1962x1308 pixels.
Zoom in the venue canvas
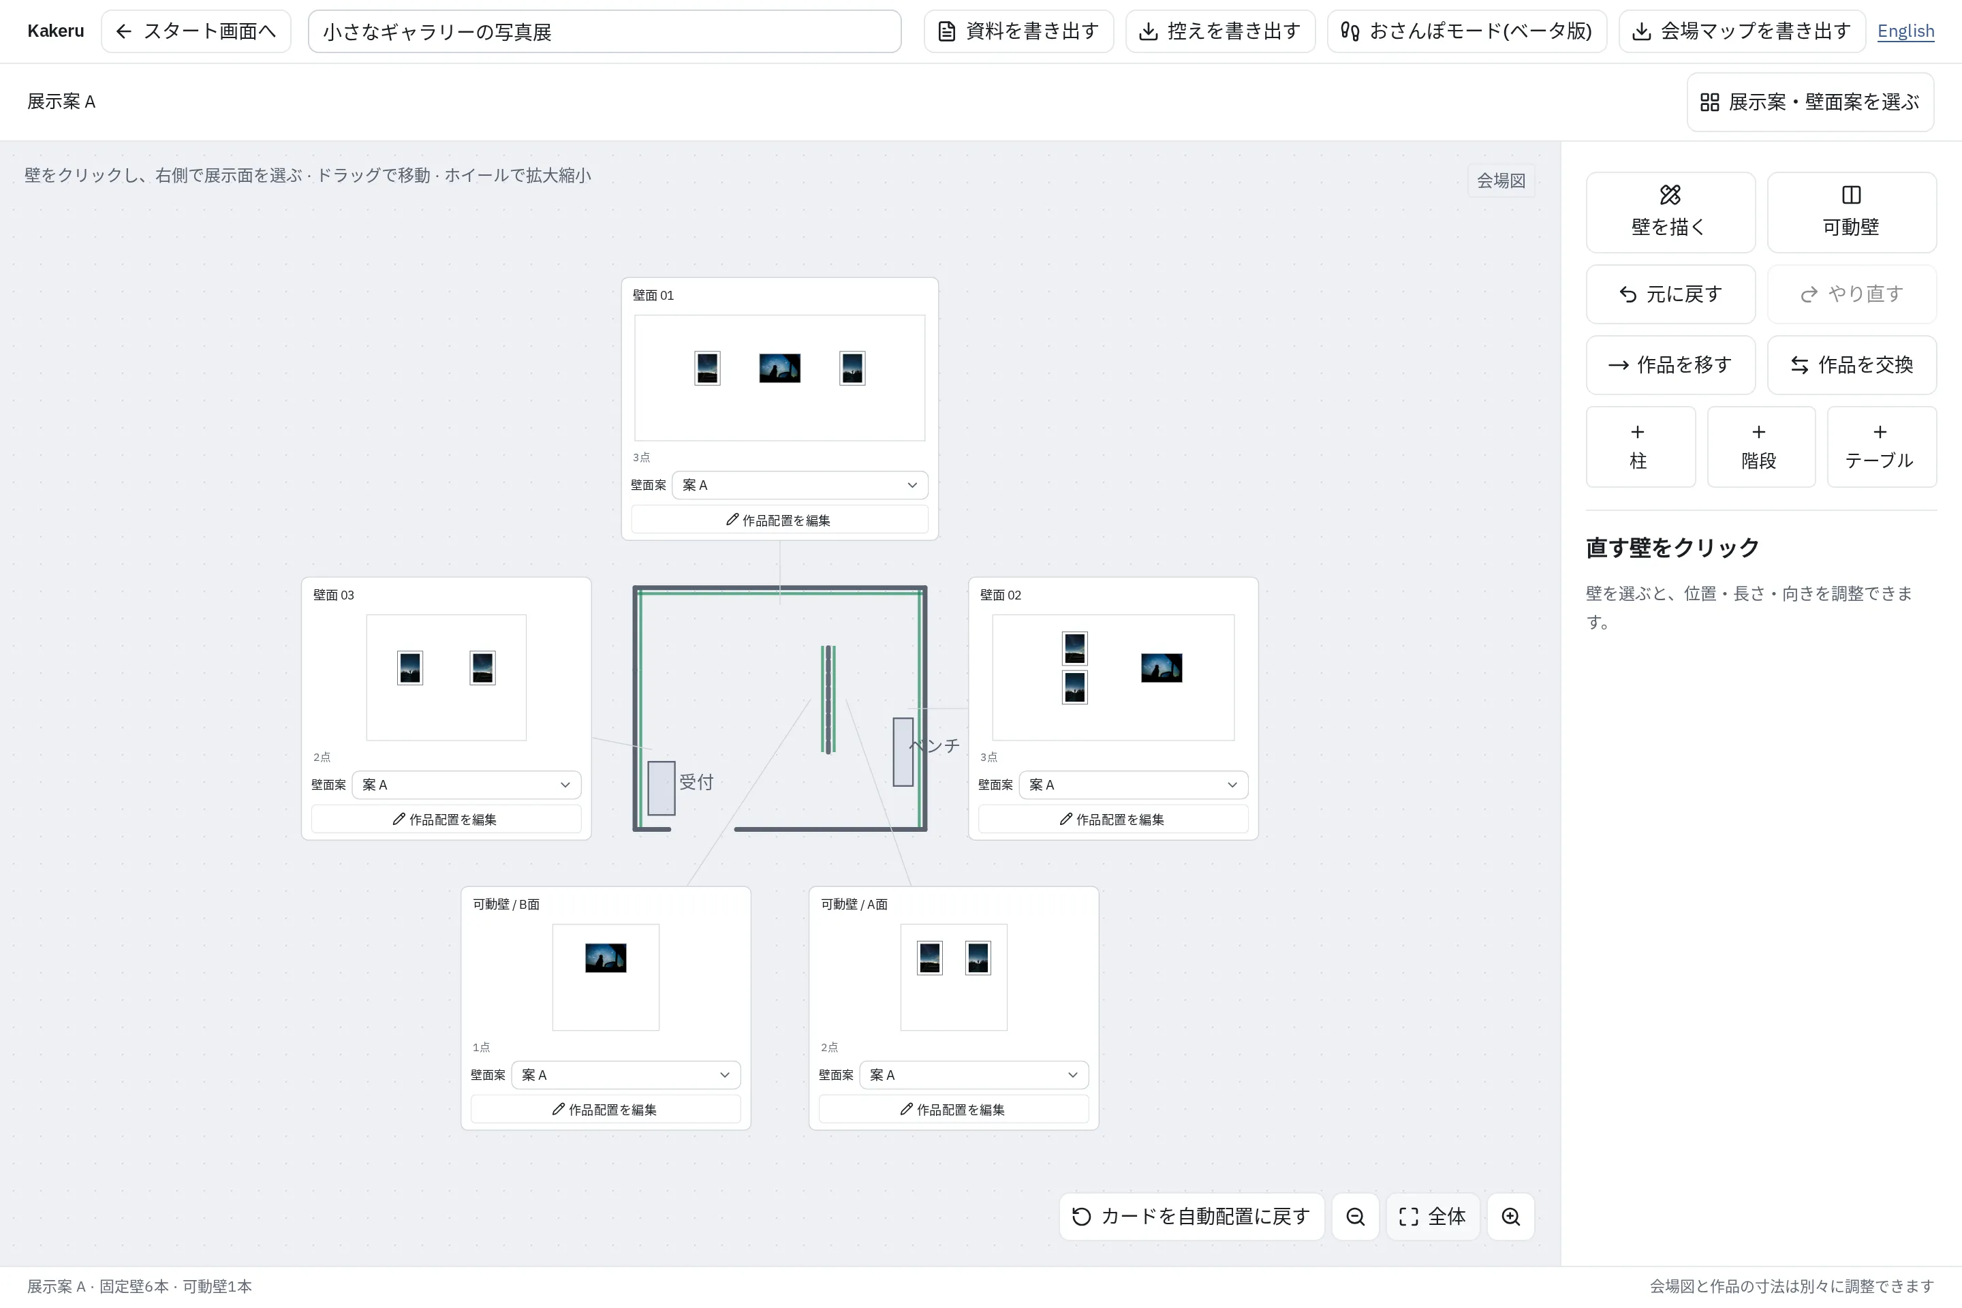click(x=1511, y=1216)
